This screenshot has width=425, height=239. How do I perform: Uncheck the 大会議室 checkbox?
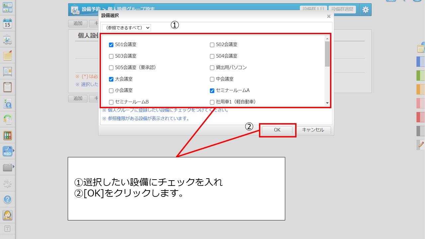111,79
